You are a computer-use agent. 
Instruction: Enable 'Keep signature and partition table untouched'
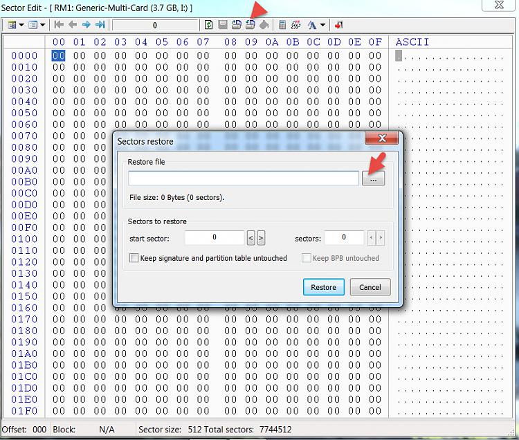tap(134, 258)
